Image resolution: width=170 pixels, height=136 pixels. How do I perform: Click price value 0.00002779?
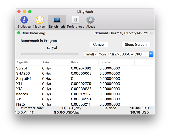[x=81, y=84]
